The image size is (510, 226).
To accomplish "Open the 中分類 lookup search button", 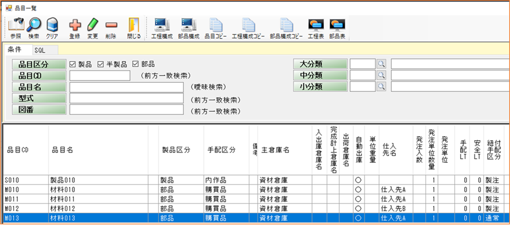I will point(381,75).
